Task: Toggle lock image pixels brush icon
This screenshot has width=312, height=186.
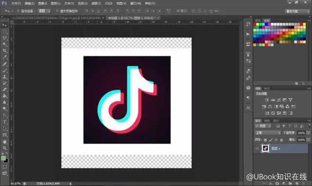Action: coord(271,140)
